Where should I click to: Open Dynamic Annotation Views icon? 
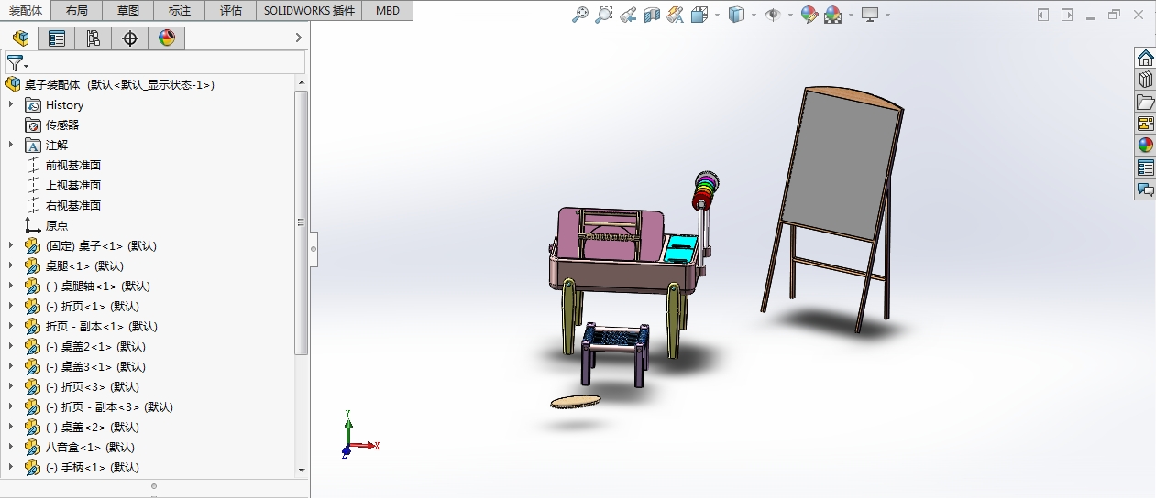point(676,15)
